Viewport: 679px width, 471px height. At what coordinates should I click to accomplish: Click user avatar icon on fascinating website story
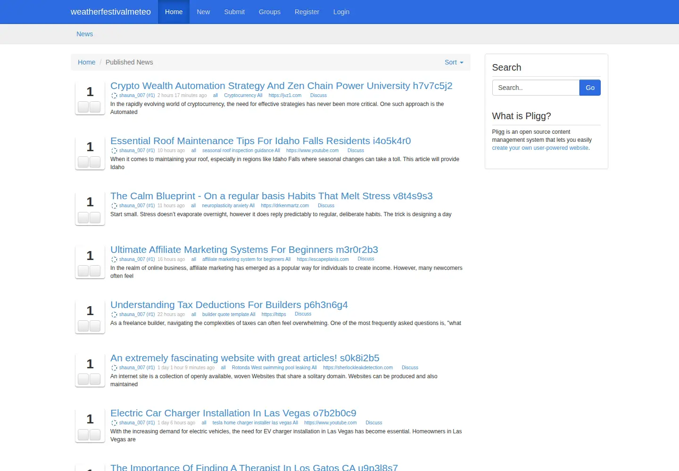point(114,368)
